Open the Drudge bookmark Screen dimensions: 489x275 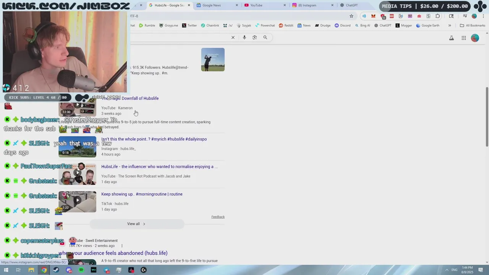pyautogui.click(x=322, y=26)
